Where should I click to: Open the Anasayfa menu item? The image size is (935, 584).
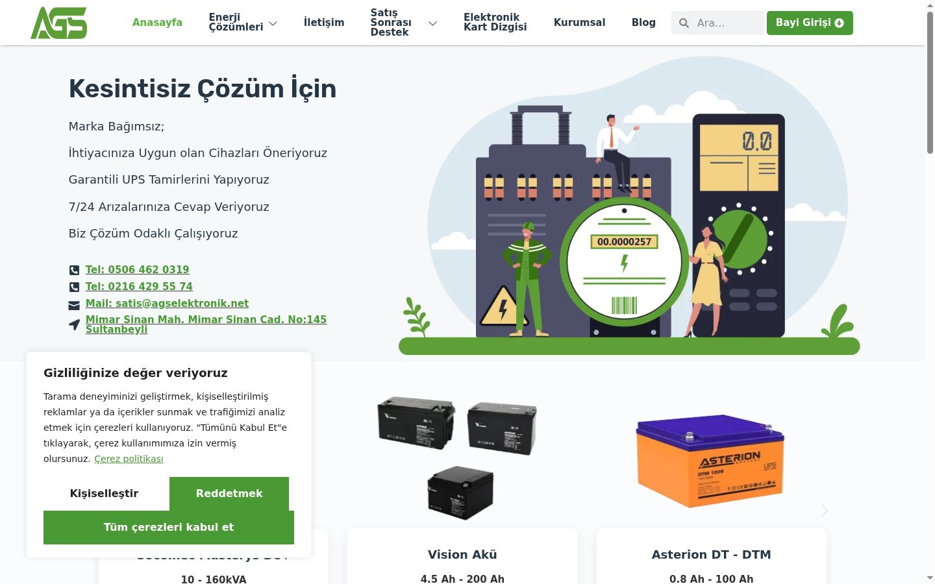[x=157, y=23]
